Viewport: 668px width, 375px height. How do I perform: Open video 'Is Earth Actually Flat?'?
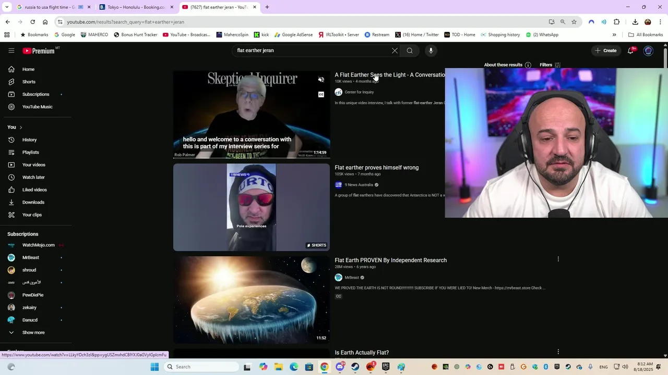362,353
